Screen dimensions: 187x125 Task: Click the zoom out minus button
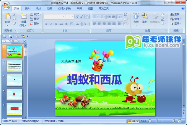click(150, 121)
